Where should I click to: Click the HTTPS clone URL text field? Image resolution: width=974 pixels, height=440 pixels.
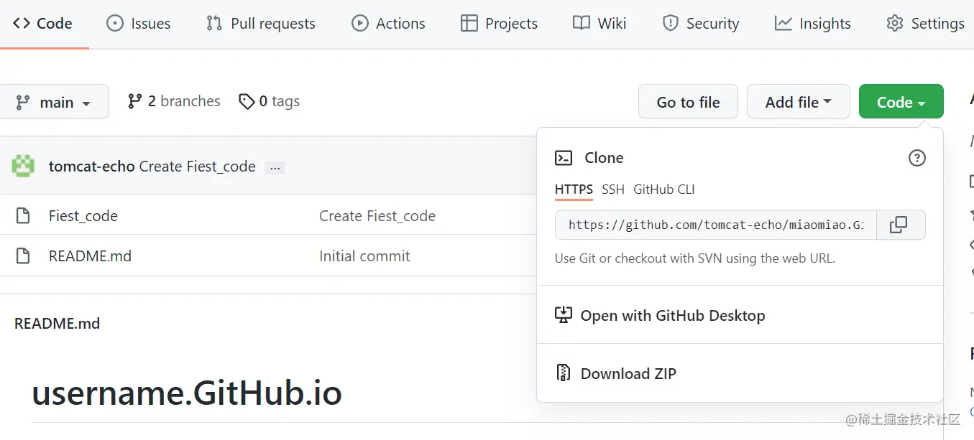coord(714,225)
